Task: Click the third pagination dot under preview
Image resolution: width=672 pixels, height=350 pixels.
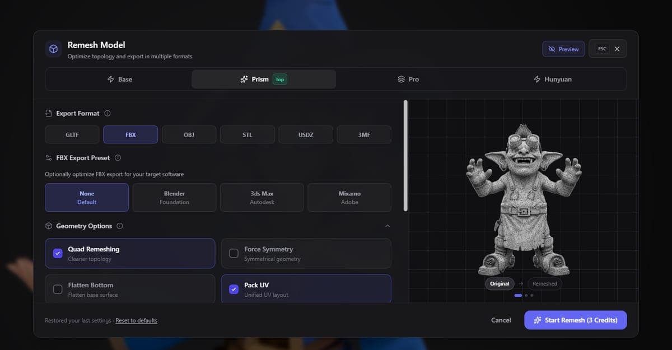Action: (x=532, y=295)
